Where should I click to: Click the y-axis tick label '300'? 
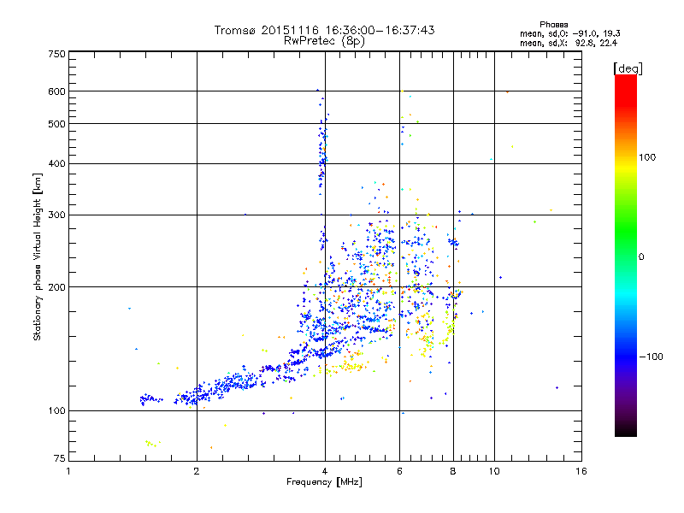coord(56,215)
